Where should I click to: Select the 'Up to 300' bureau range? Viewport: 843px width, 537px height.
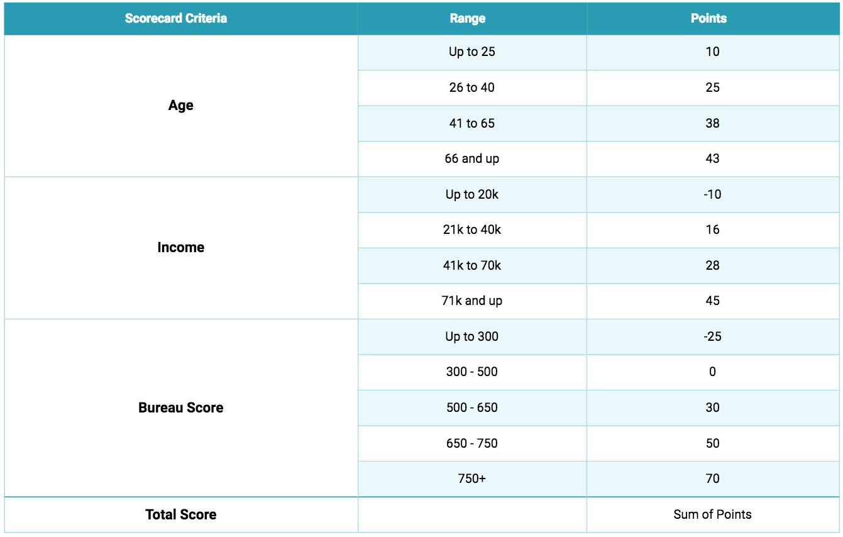[472, 336]
